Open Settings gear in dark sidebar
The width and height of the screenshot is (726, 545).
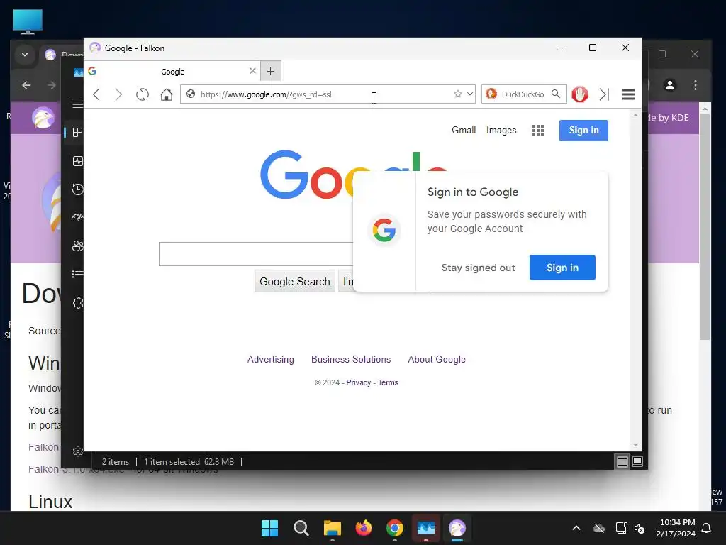point(77,451)
